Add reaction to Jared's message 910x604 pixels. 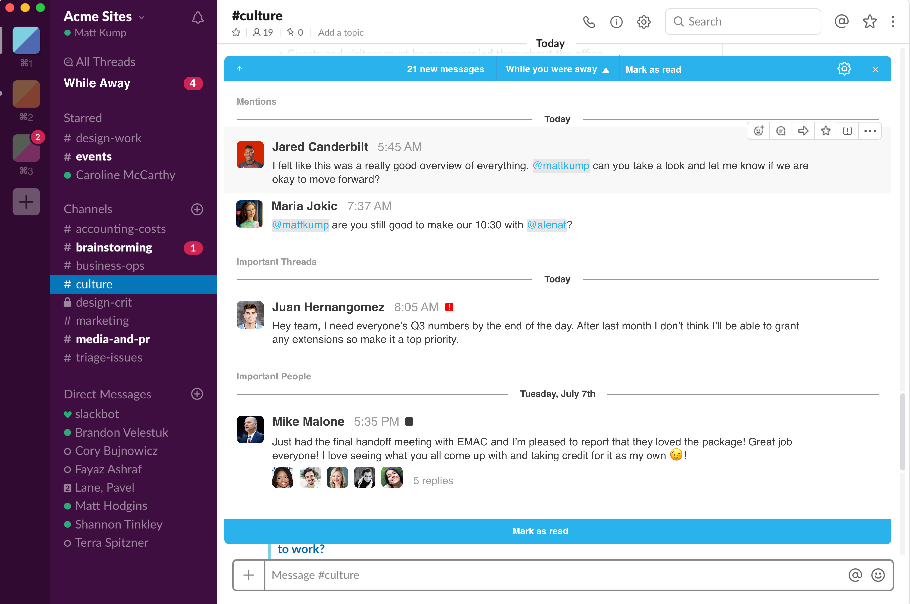[758, 131]
